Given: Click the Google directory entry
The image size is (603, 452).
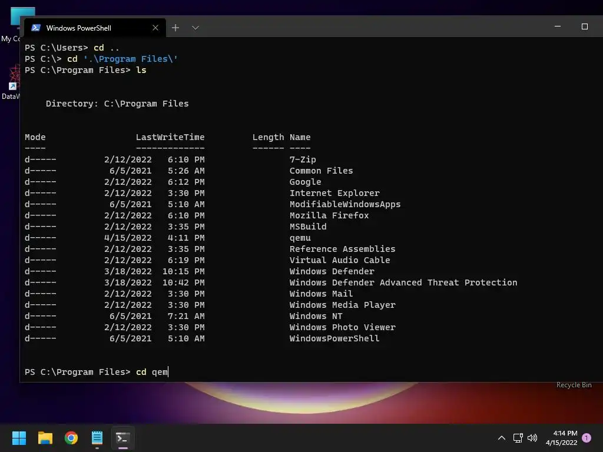Looking at the screenshot, I should (x=306, y=182).
